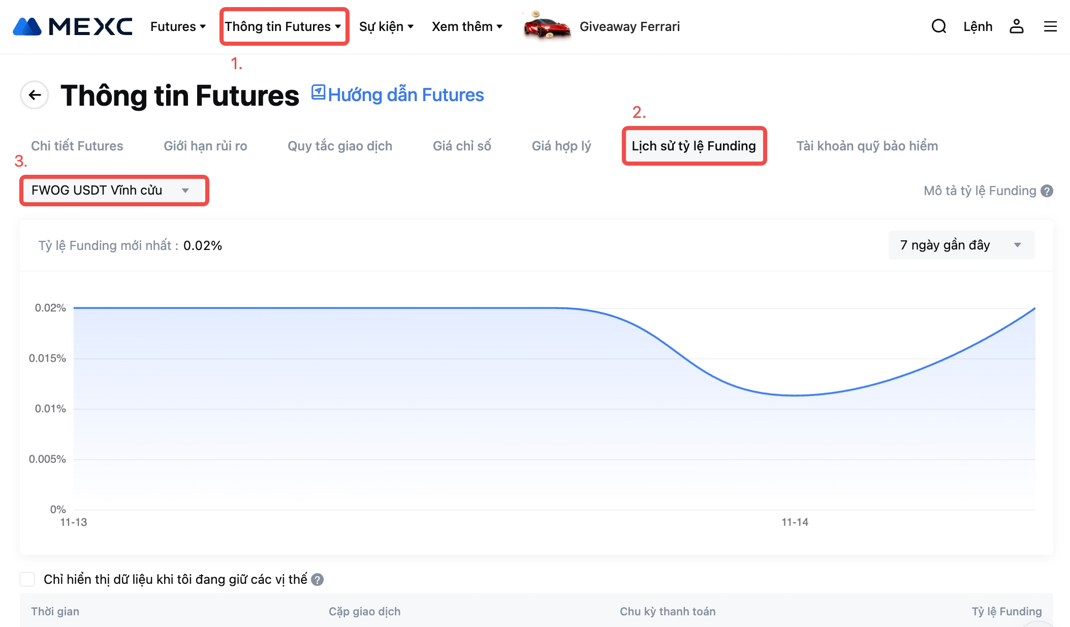Open the user account profile icon
This screenshot has height=627, width=1070.
pyautogui.click(x=1016, y=26)
